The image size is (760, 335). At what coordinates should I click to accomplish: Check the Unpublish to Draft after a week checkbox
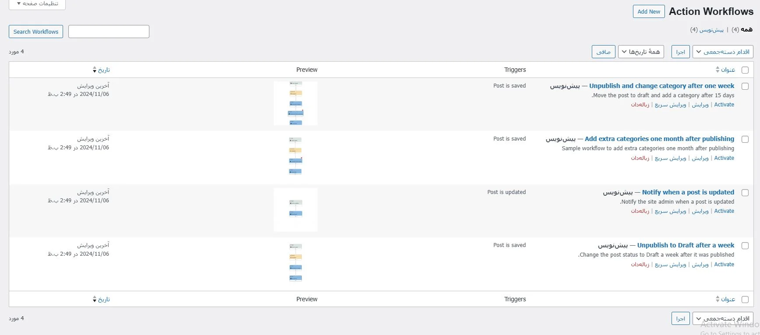coord(745,246)
